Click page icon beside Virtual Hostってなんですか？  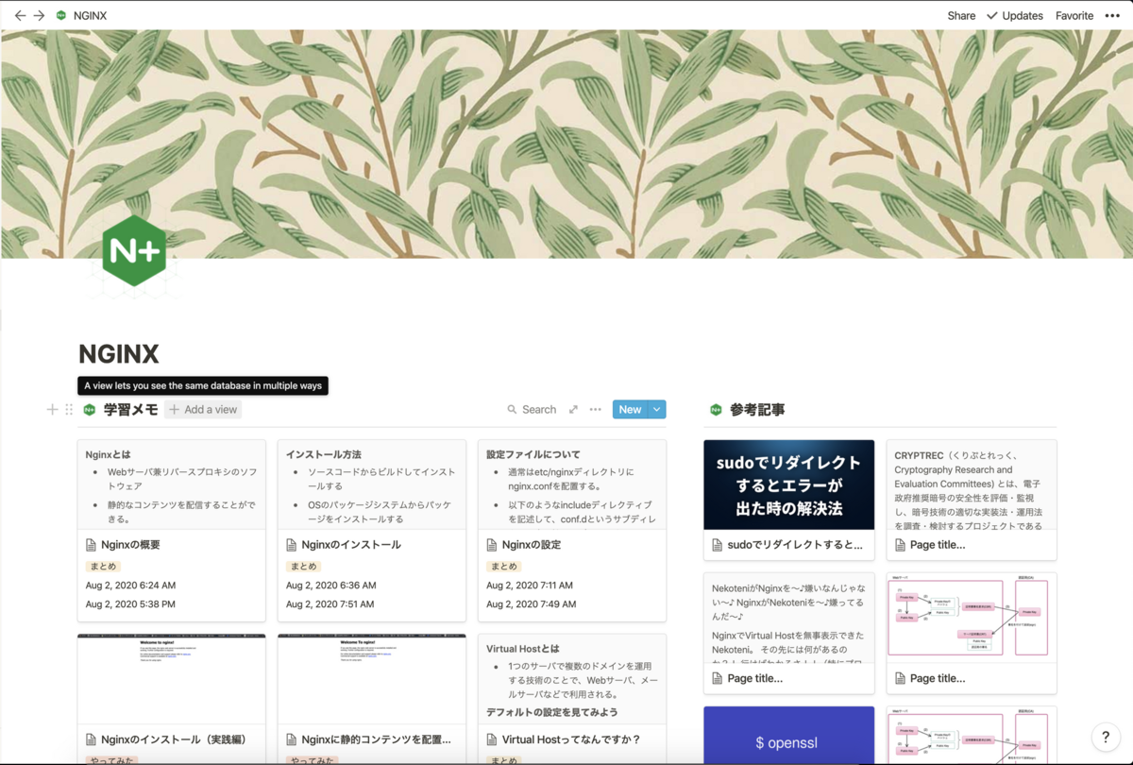point(492,739)
